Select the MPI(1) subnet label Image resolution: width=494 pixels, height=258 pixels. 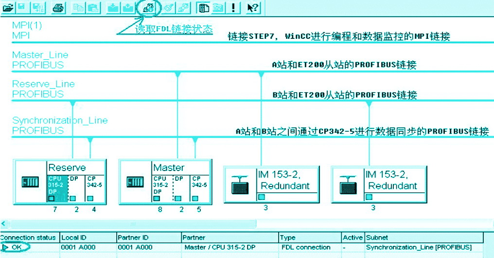27,30
